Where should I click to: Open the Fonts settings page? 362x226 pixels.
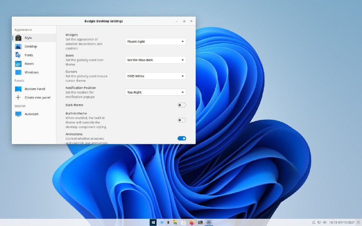pyautogui.click(x=34, y=55)
